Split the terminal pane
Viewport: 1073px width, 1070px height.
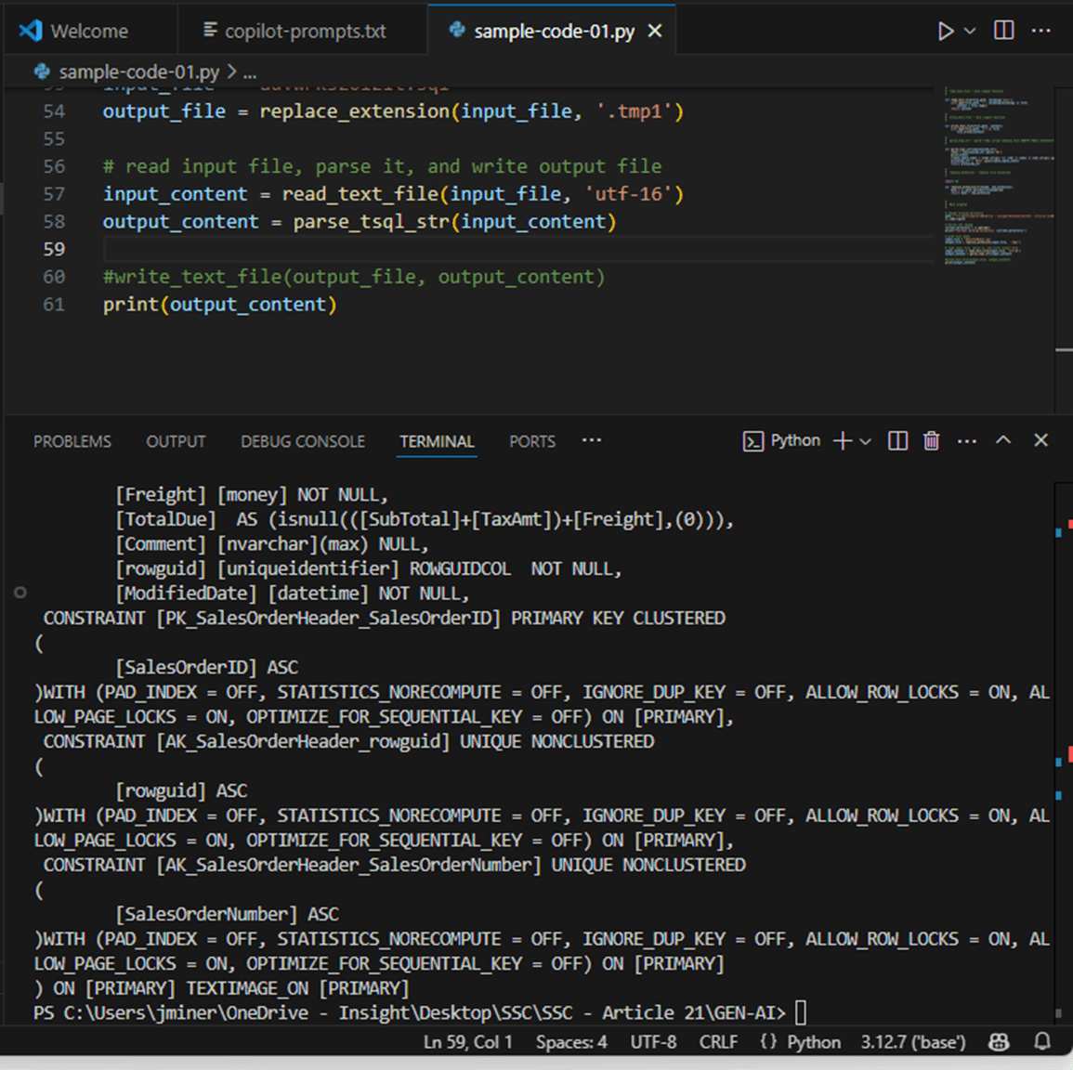[897, 440]
